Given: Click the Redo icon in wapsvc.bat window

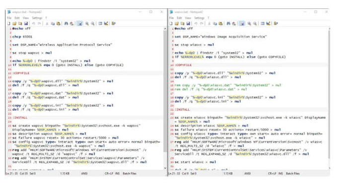Looking at the screenshot, I should coord(39,23).
